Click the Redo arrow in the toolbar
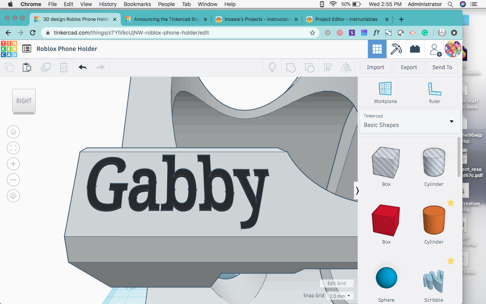 100,67
